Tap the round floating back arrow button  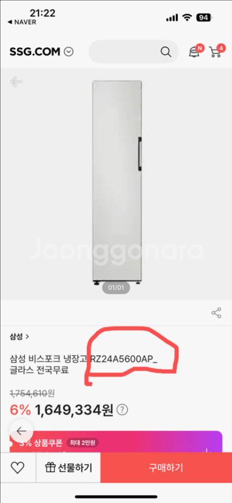tap(21, 431)
